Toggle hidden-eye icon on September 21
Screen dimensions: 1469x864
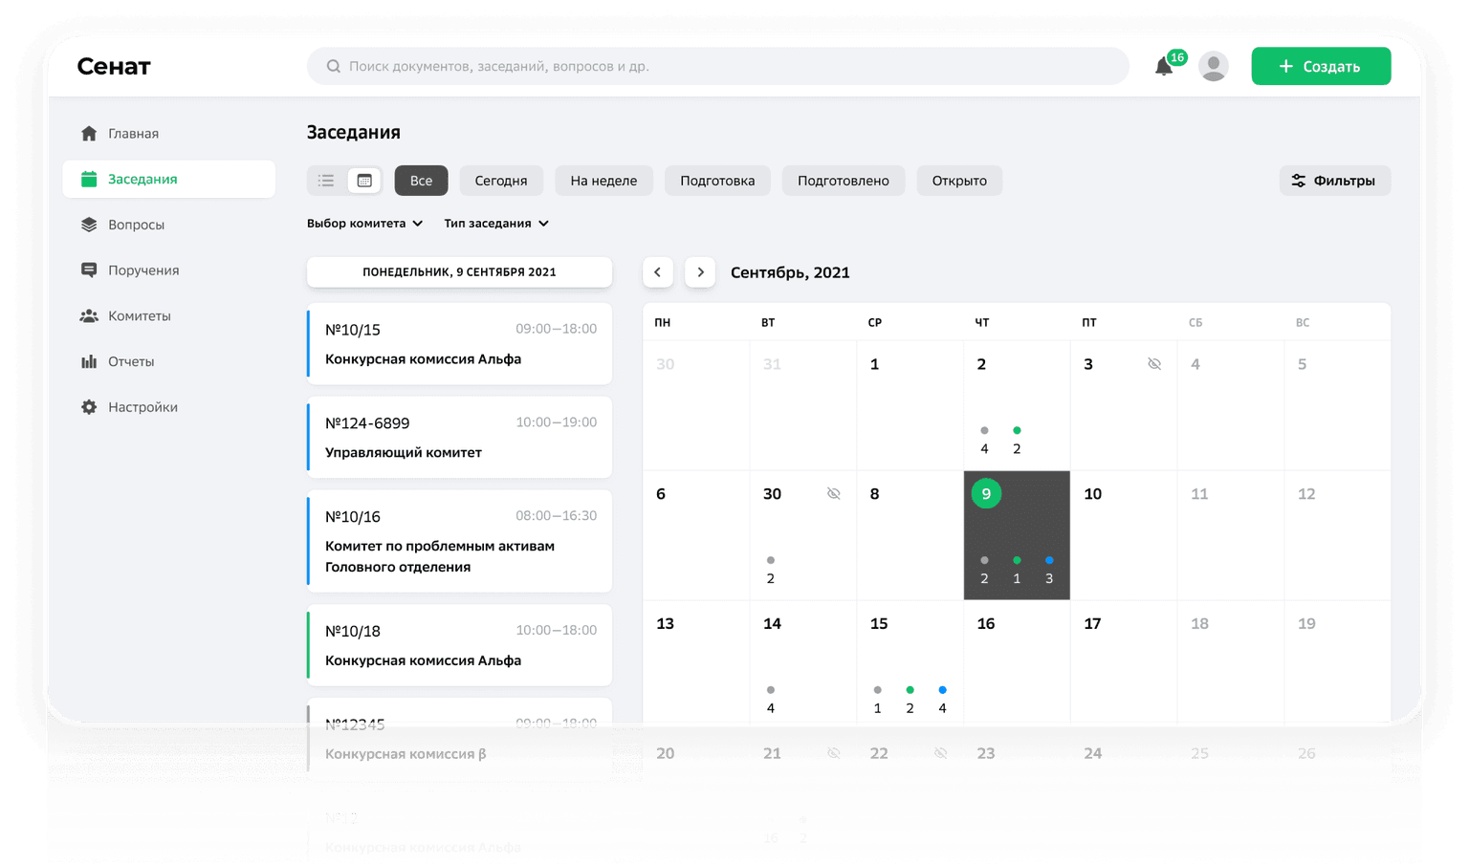[834, 753]
